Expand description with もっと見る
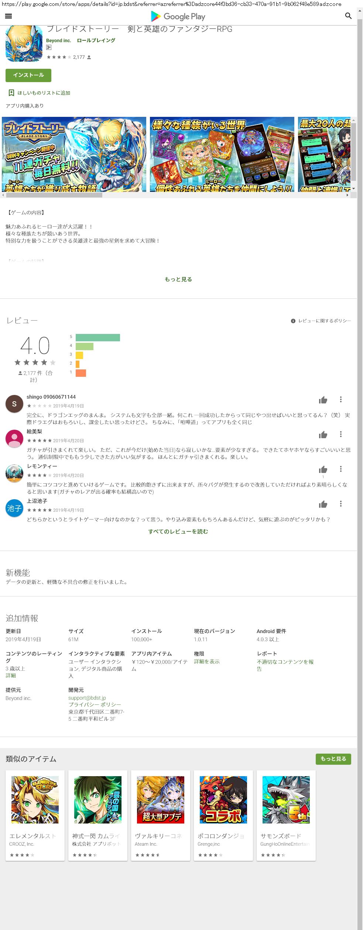The image size is (363, 930). [x=178, y=279]
